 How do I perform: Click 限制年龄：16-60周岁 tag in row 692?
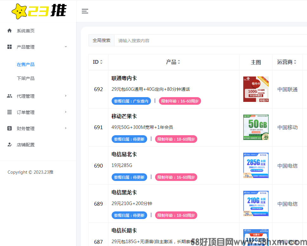(x=180, y=101)
